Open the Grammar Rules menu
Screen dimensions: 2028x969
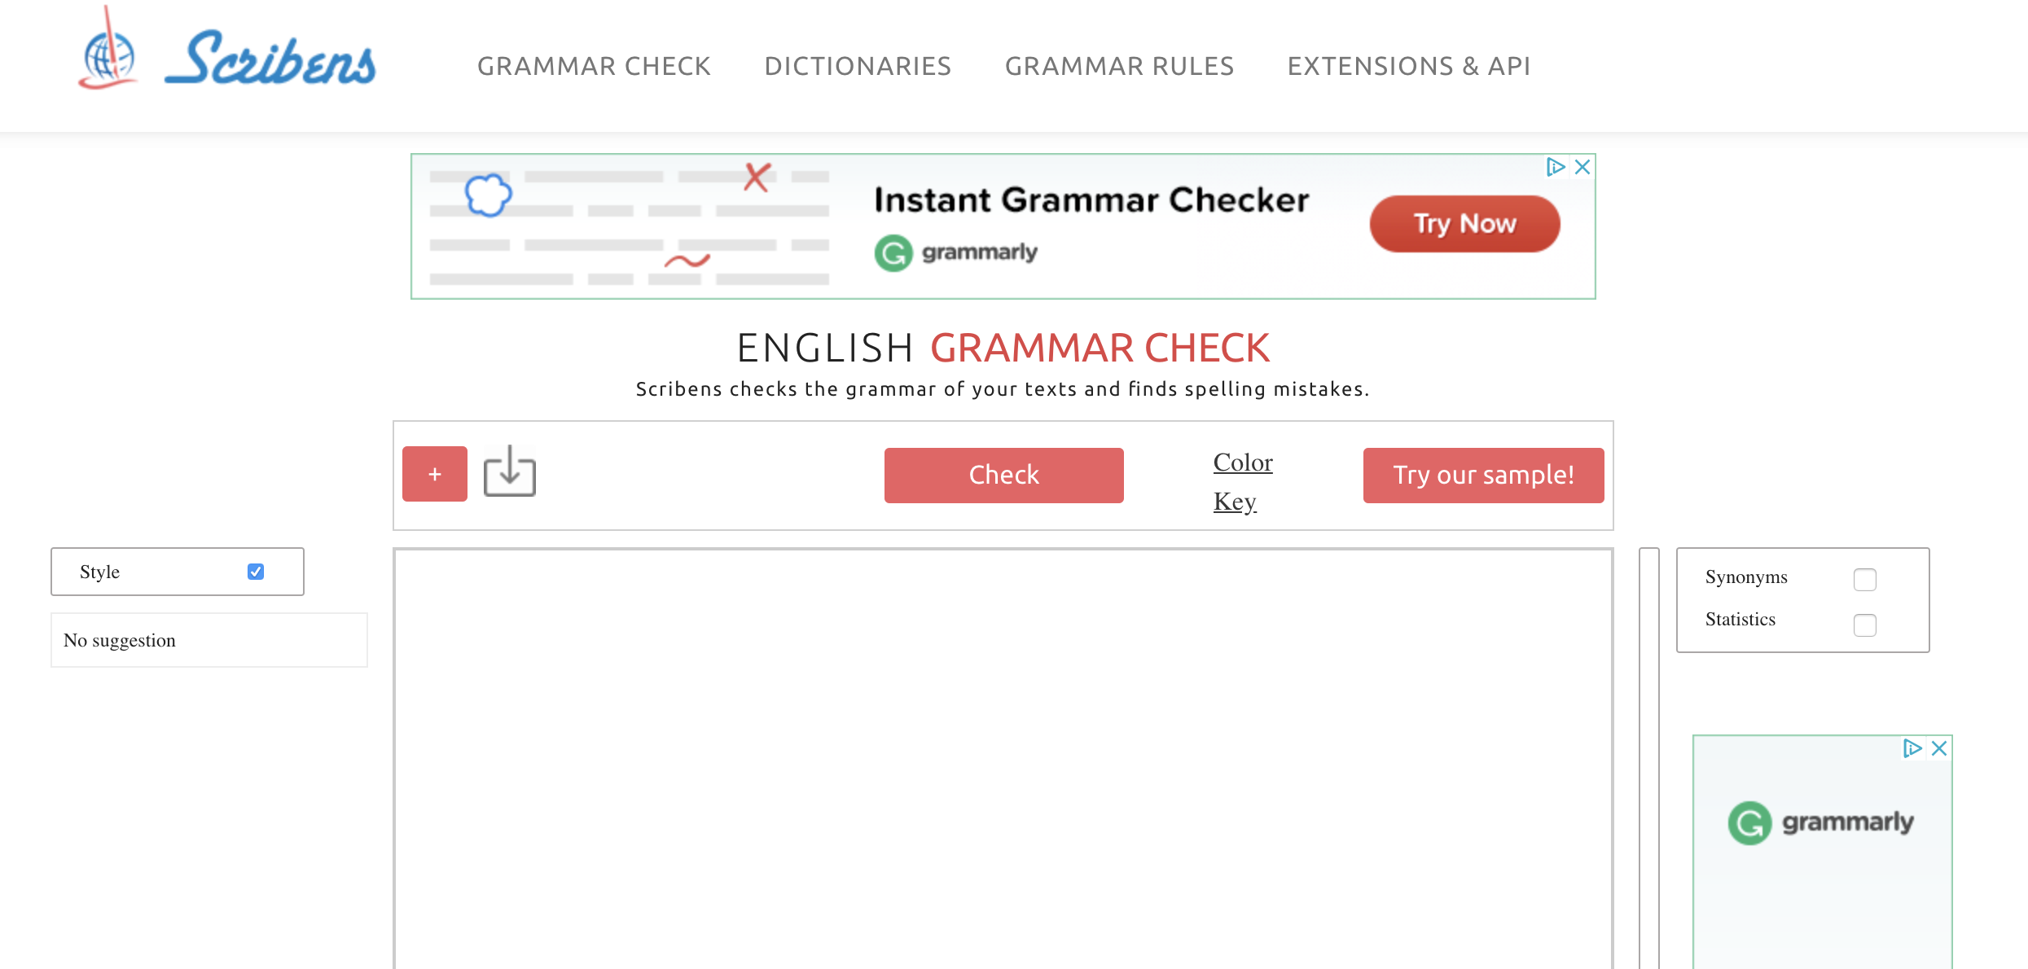(1119, 66)
